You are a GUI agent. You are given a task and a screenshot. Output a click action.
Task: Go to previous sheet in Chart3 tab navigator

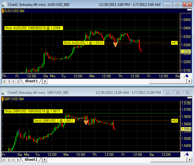point(9,160)
